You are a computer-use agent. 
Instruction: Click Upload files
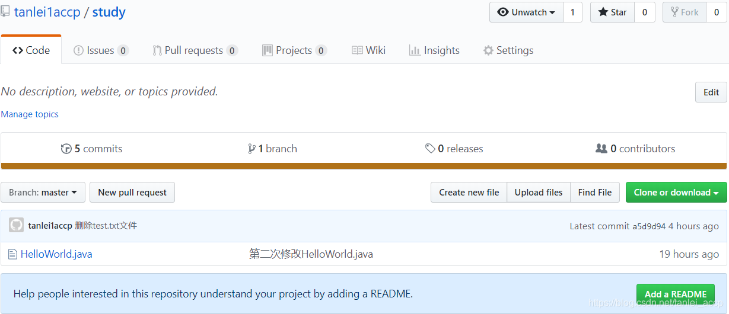click(539, 192)
